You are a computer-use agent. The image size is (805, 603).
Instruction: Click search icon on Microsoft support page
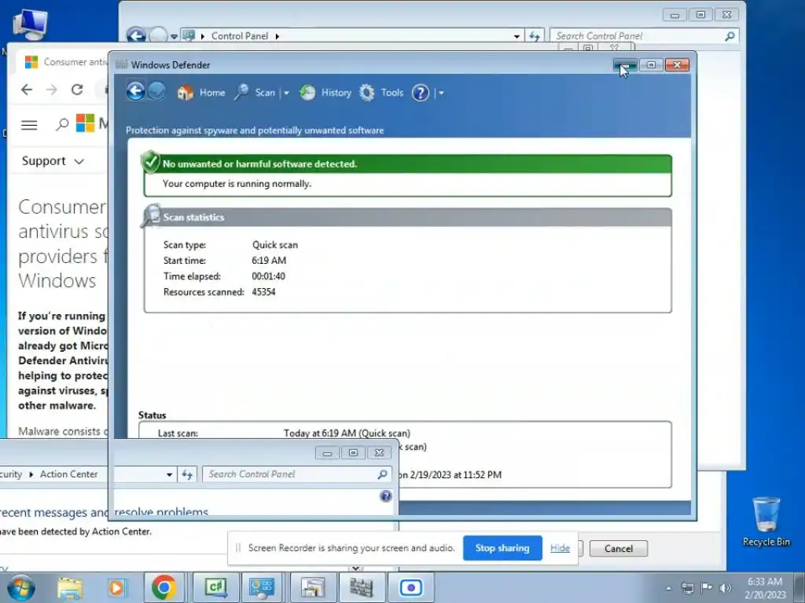(62, 124)
